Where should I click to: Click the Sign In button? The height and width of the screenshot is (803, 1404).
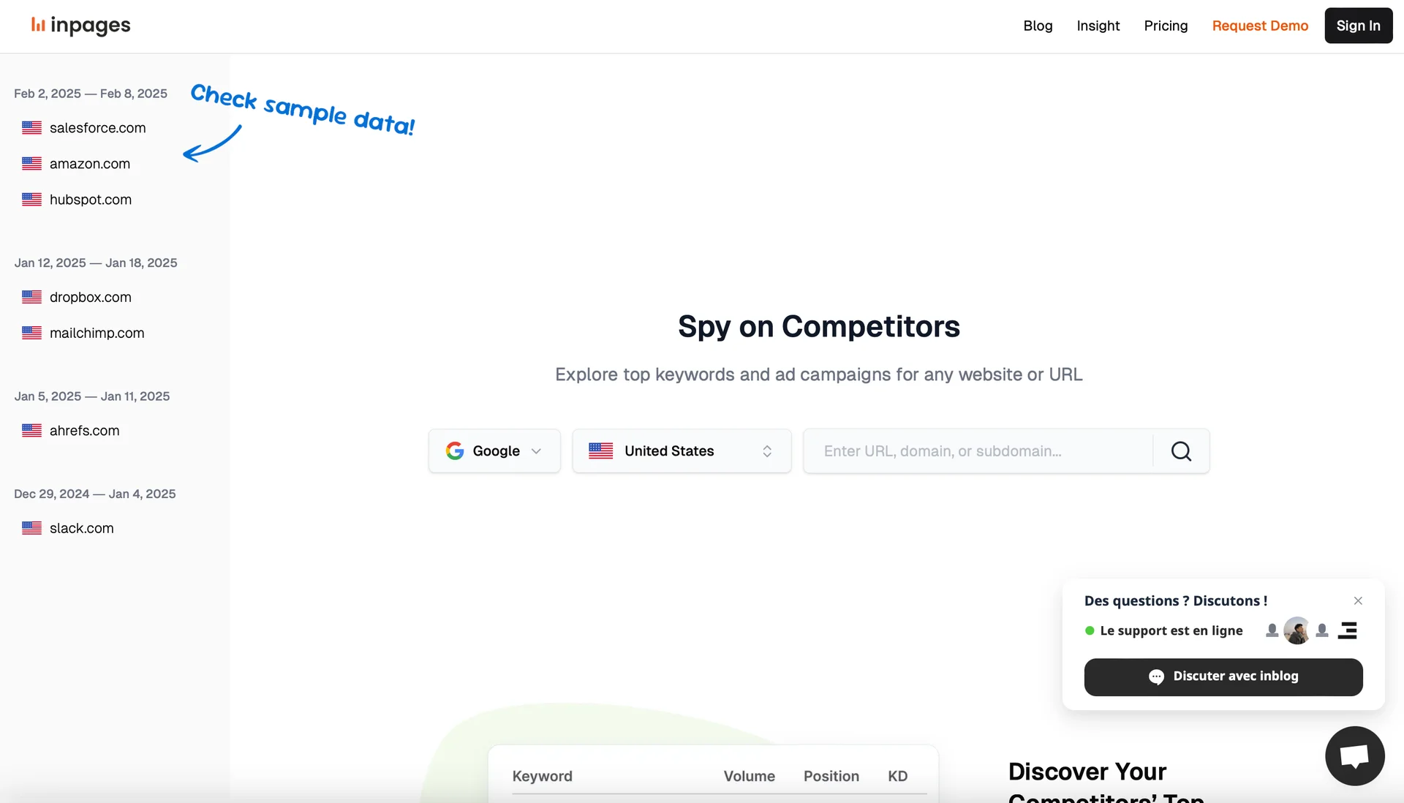(1358, 26)
